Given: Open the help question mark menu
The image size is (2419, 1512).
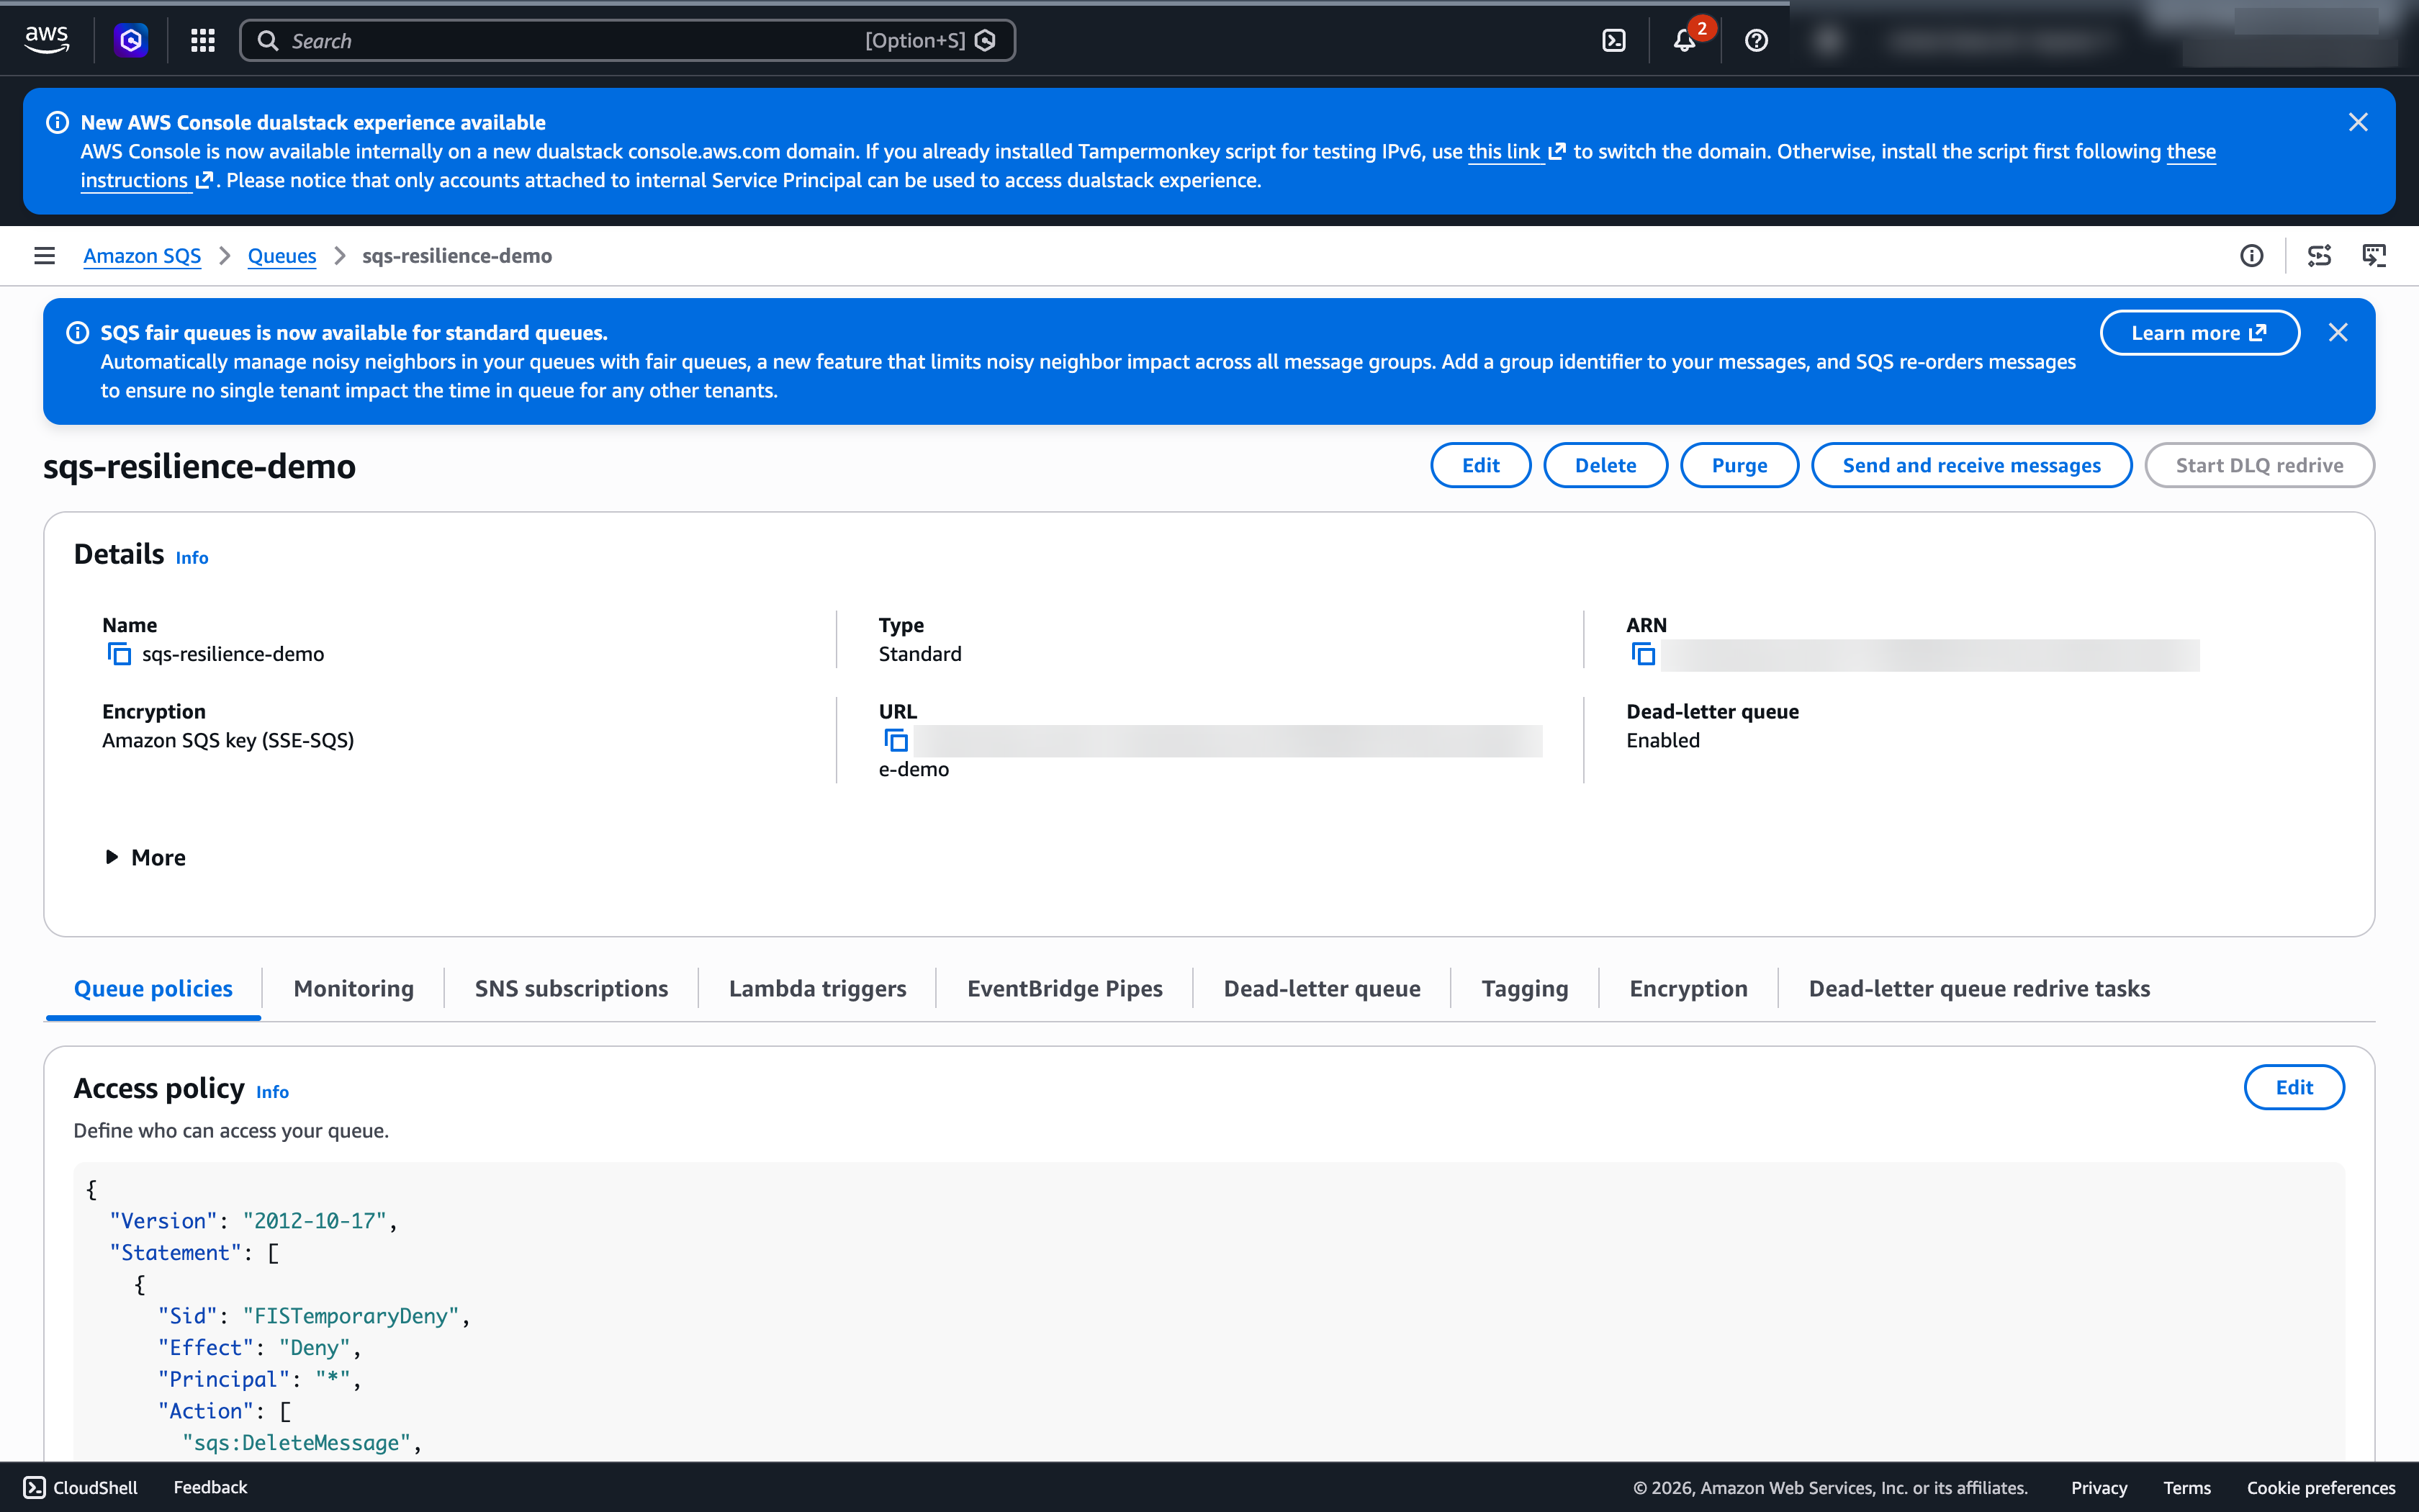Looking at the screenshot, I should [x=1756, y=40].
